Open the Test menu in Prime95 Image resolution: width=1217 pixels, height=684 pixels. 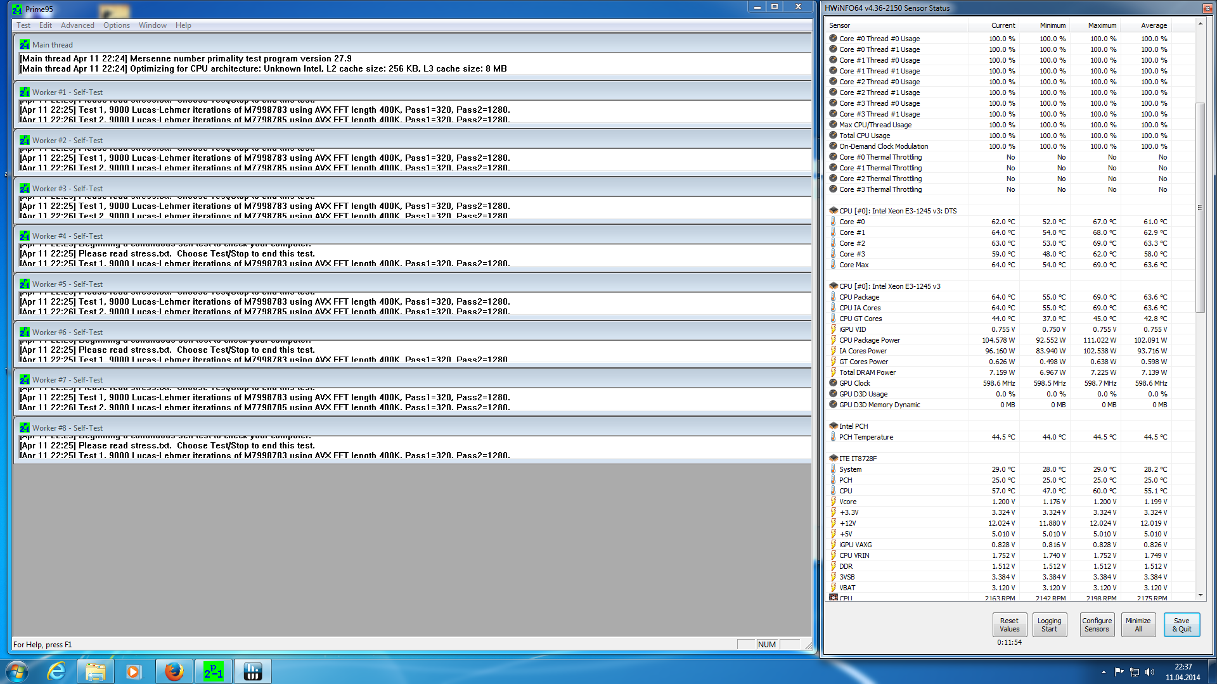(x=23, y=25)
